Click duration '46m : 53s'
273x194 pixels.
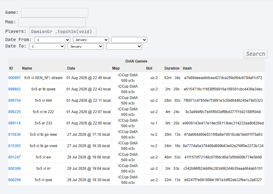pyautogui.click(x=172, y=157)
